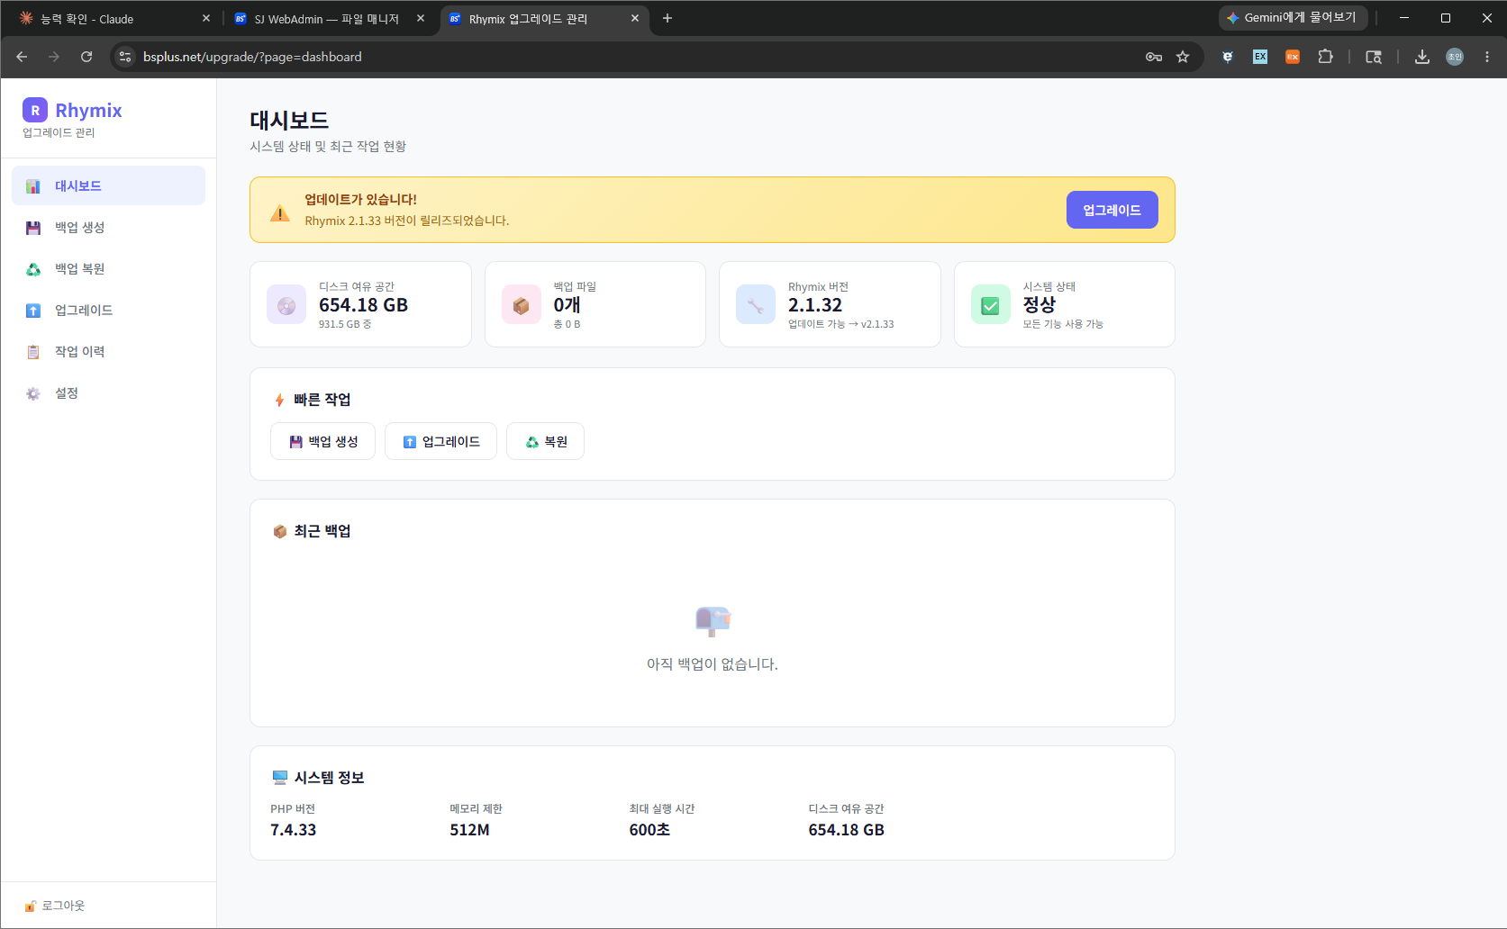Click the 최대 실행 시간 value 600초
This screenshot has width=1507, height=929.
coord(649,830)
